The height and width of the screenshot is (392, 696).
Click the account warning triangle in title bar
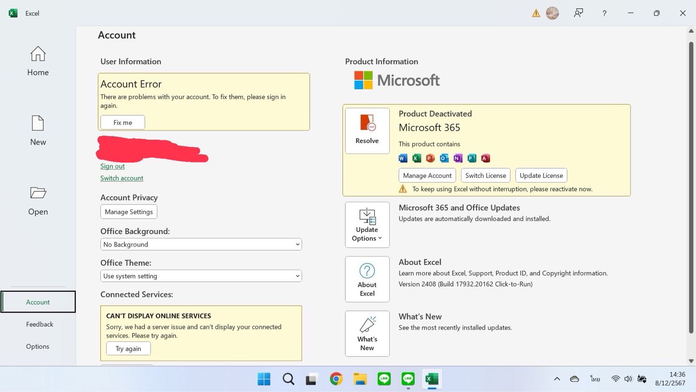[536, 13]
